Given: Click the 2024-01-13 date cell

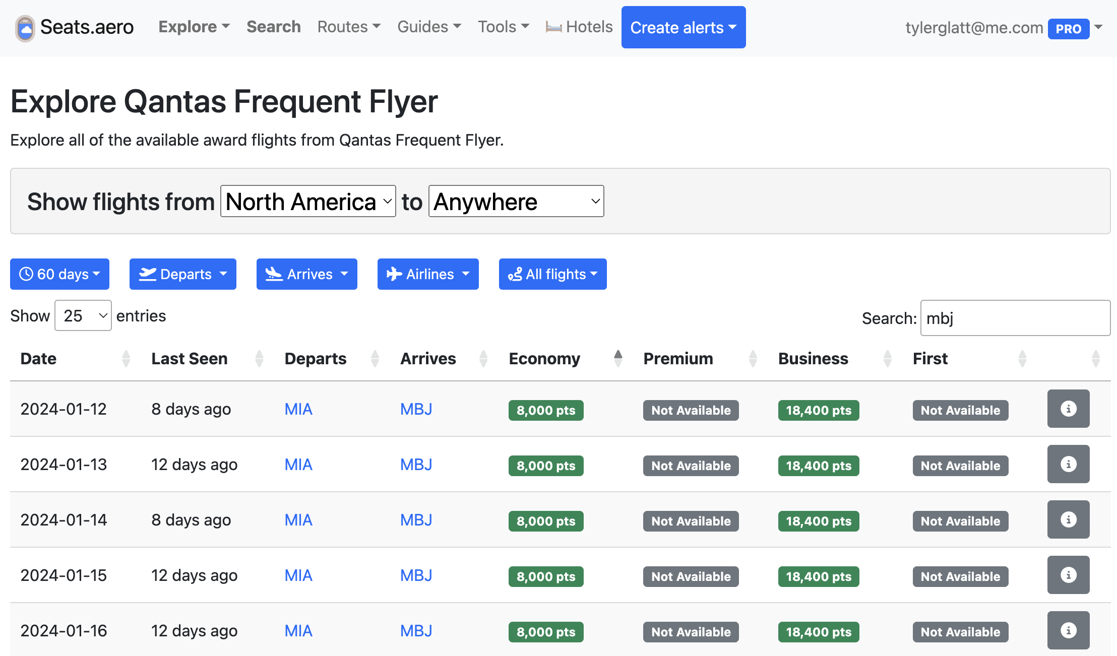Looking at the screenshot, I should tap(64, 465).
